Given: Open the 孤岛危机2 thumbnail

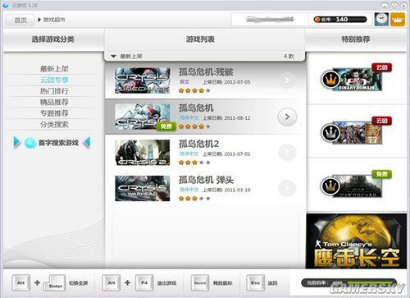Looking at the screenshot, I should tap(143, 153).
